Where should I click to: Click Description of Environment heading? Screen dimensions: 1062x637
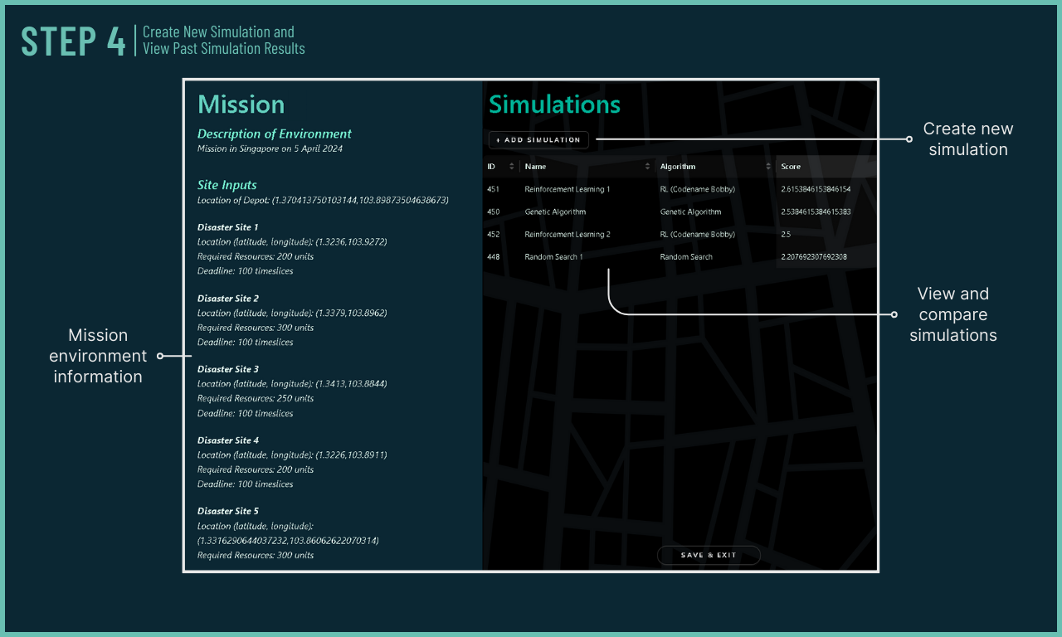(x=275, y=134)
